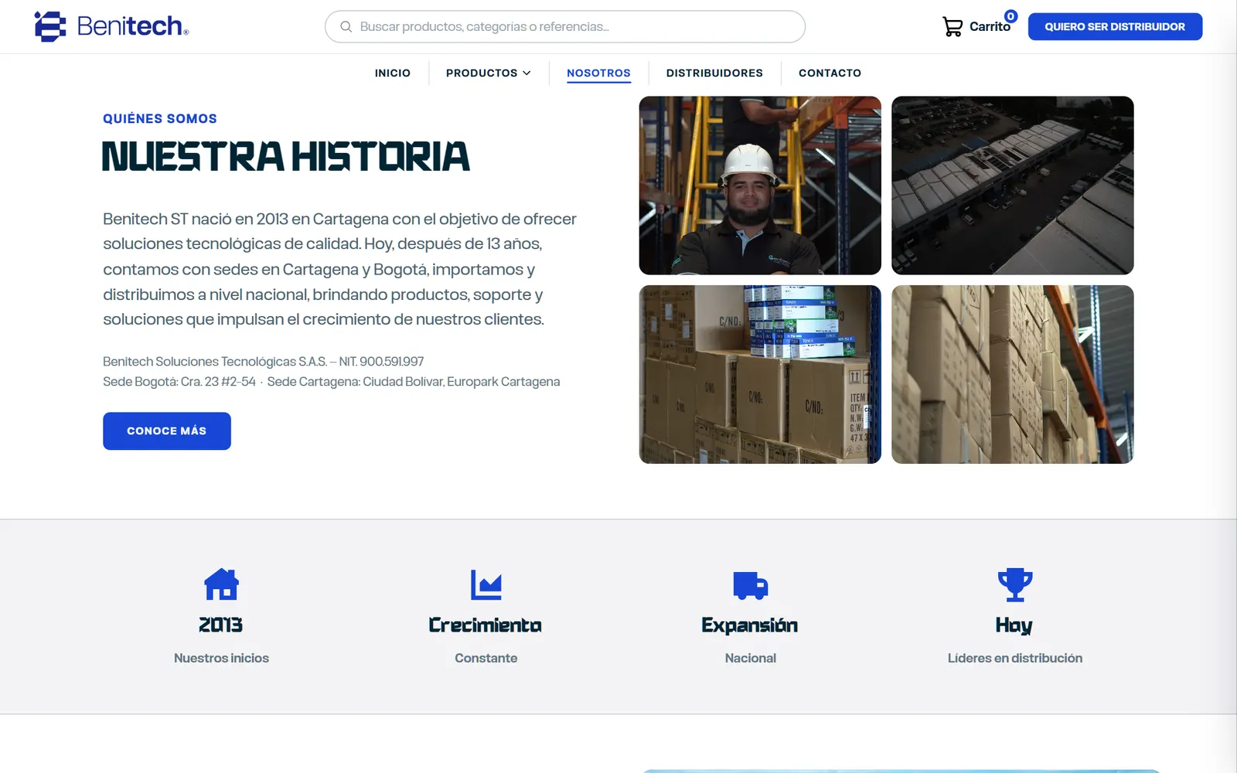
Task: Open the worker with helmet photo
Action: pos(760,186)
